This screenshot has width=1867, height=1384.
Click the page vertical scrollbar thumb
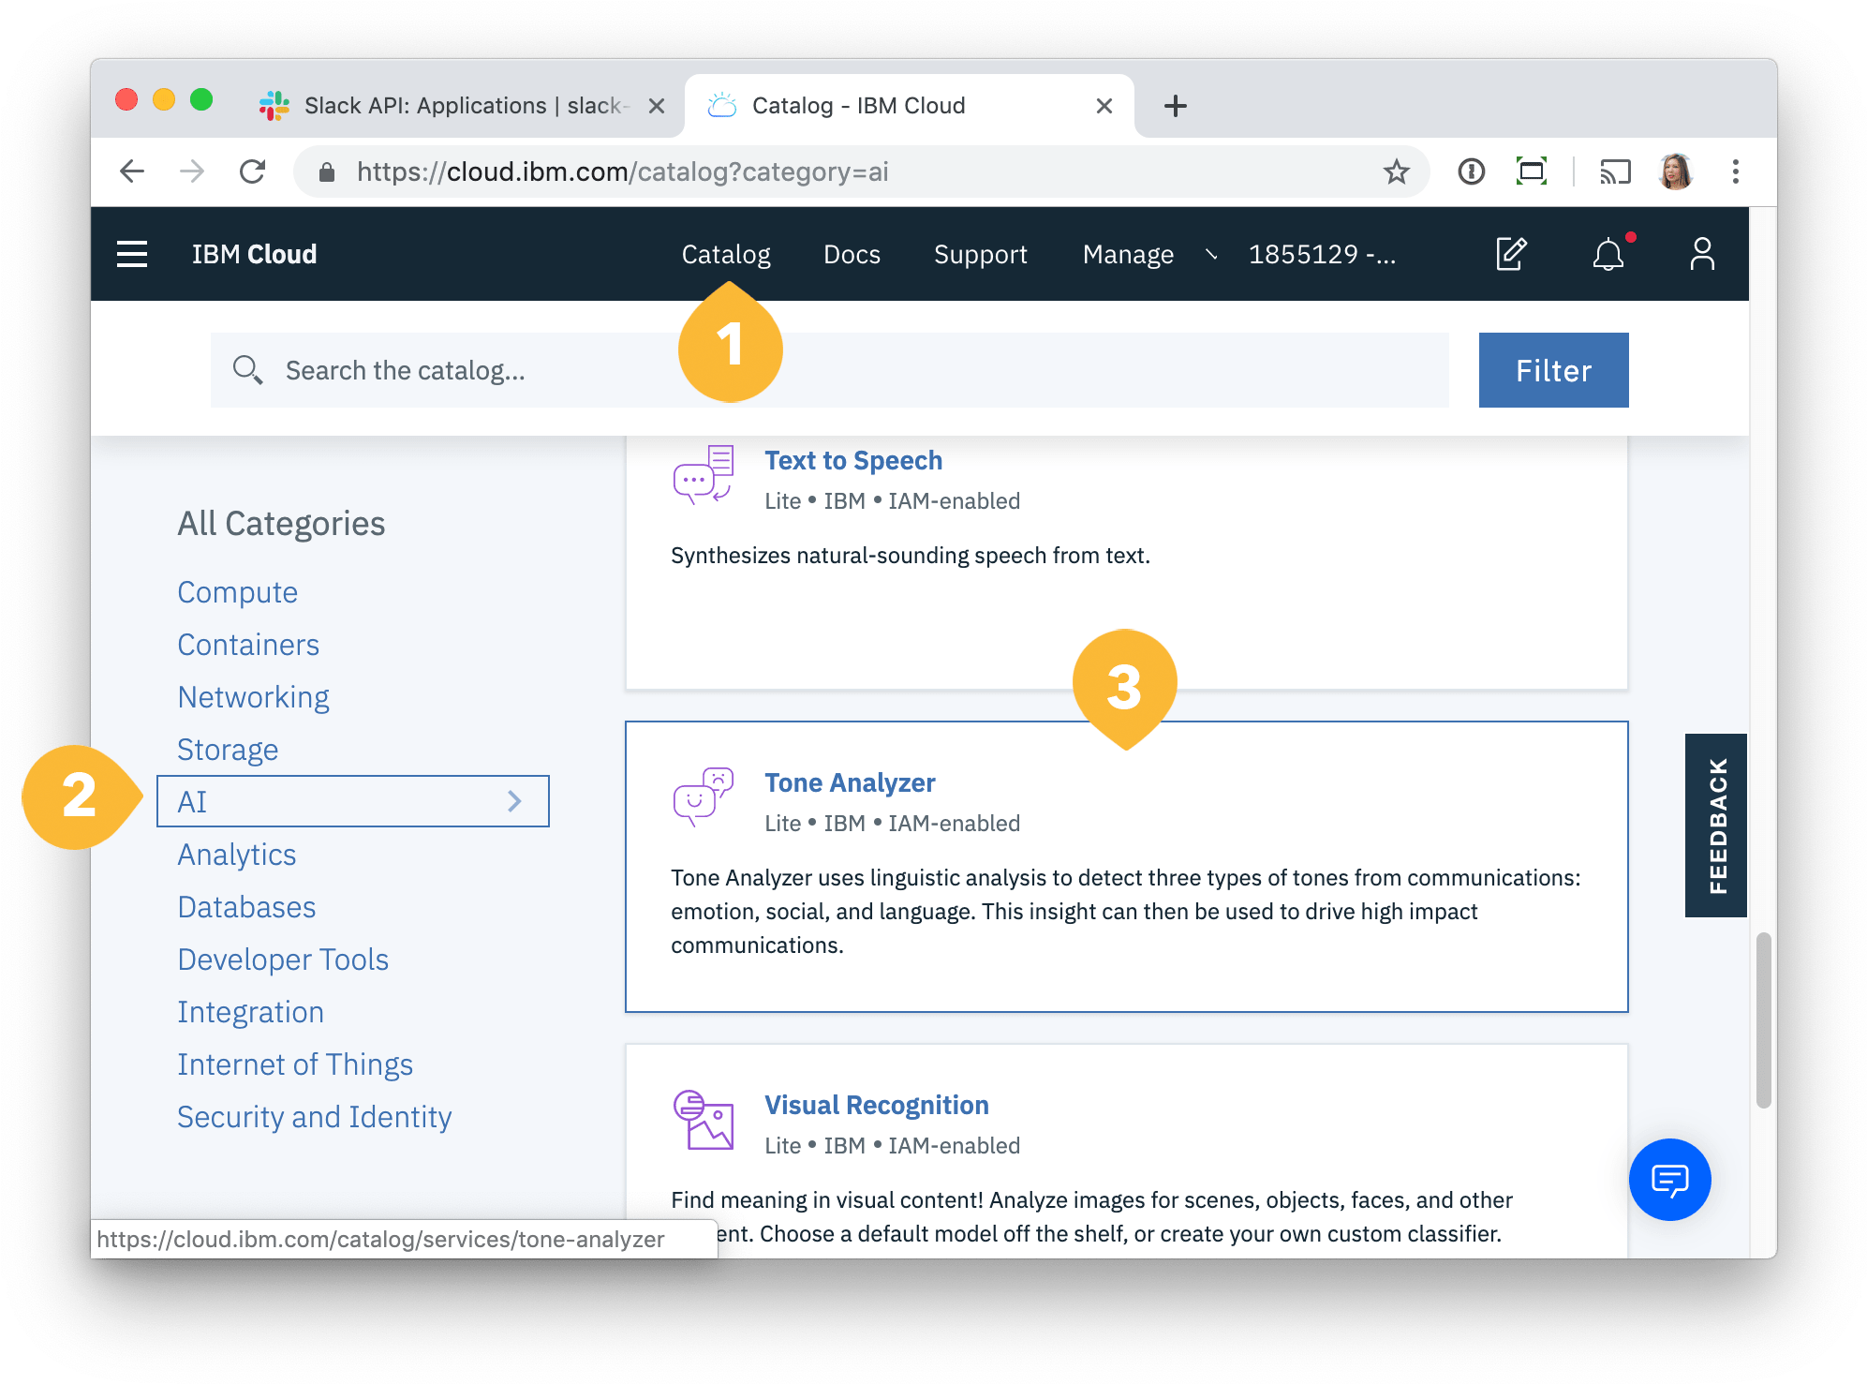tap(1763, 1019)
